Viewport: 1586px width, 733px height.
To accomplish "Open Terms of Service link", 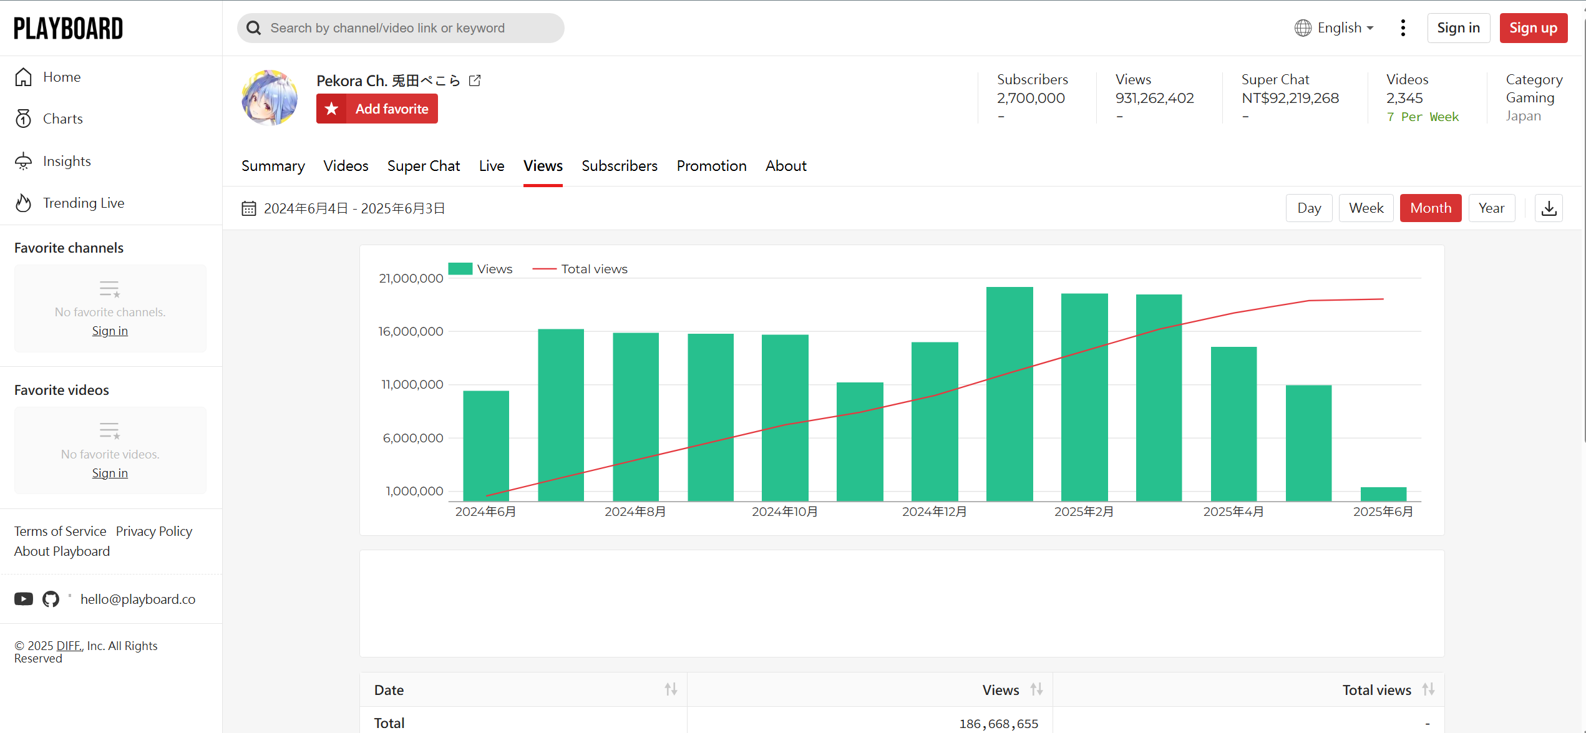I will coord(60,531).
